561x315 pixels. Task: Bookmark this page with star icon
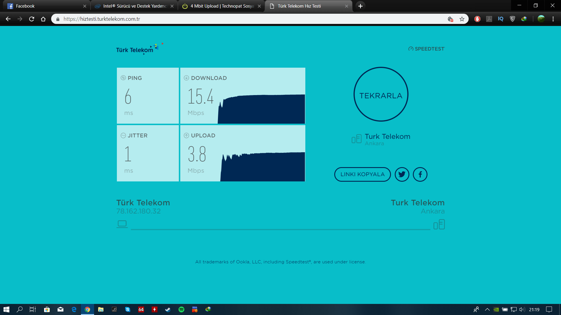click(462, 19)
